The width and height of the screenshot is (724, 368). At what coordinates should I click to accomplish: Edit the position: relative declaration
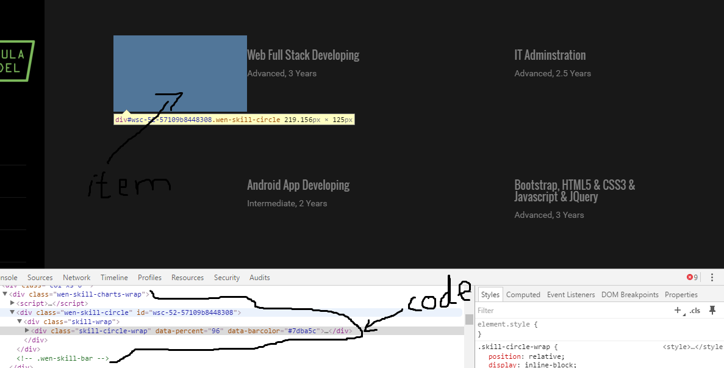526,356
